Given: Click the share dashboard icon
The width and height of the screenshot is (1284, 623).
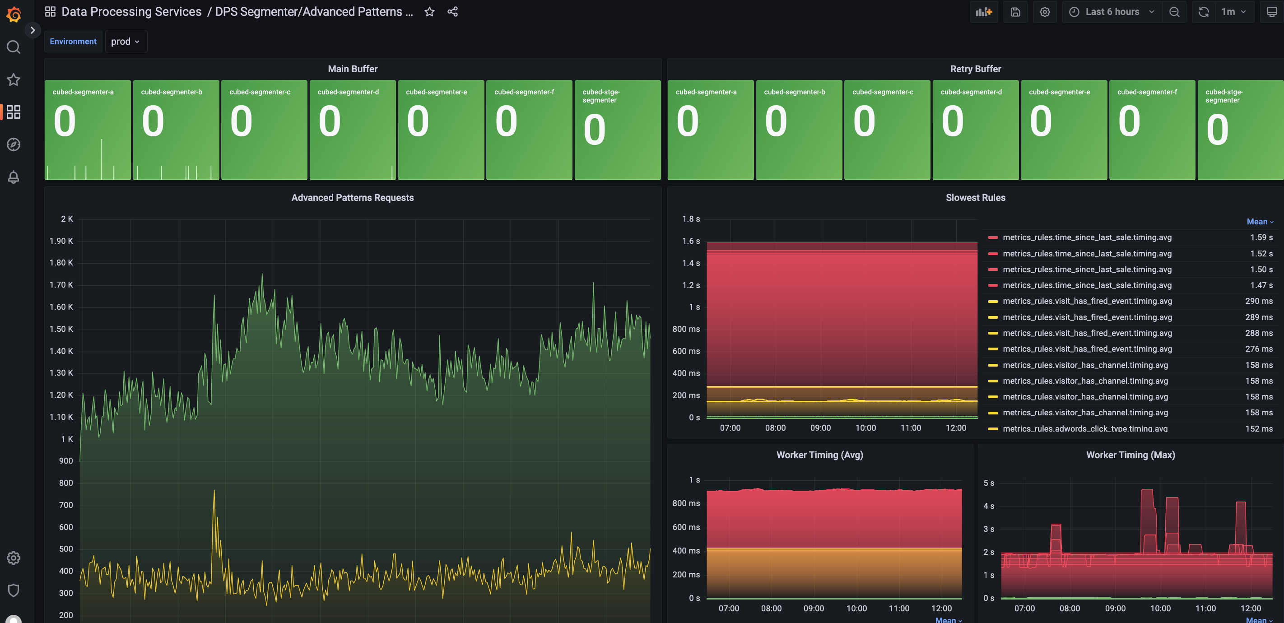Looking at the screenshot, I should (x=454, y=11).
